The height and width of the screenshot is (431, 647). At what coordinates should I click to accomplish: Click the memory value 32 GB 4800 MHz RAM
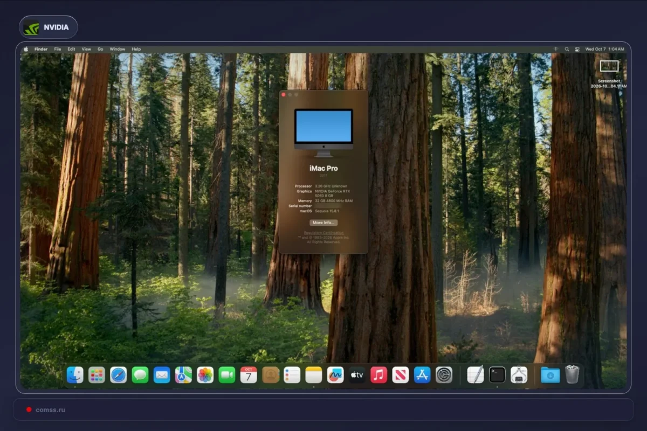334,201
